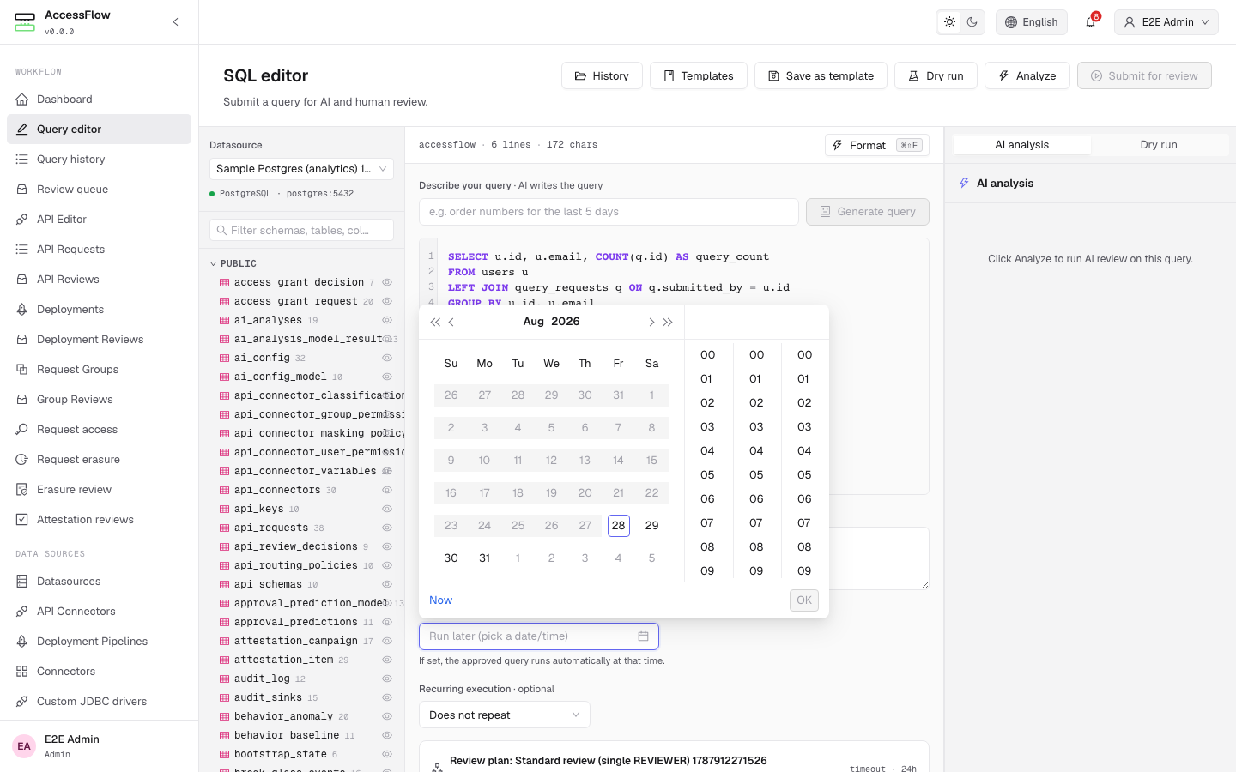Click the schema filter search field
Screen dimensions: 1236x772
(301, 230)
